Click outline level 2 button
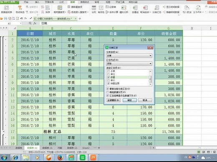The height and width of the screenshot is (162, 217). pos(4,28)
